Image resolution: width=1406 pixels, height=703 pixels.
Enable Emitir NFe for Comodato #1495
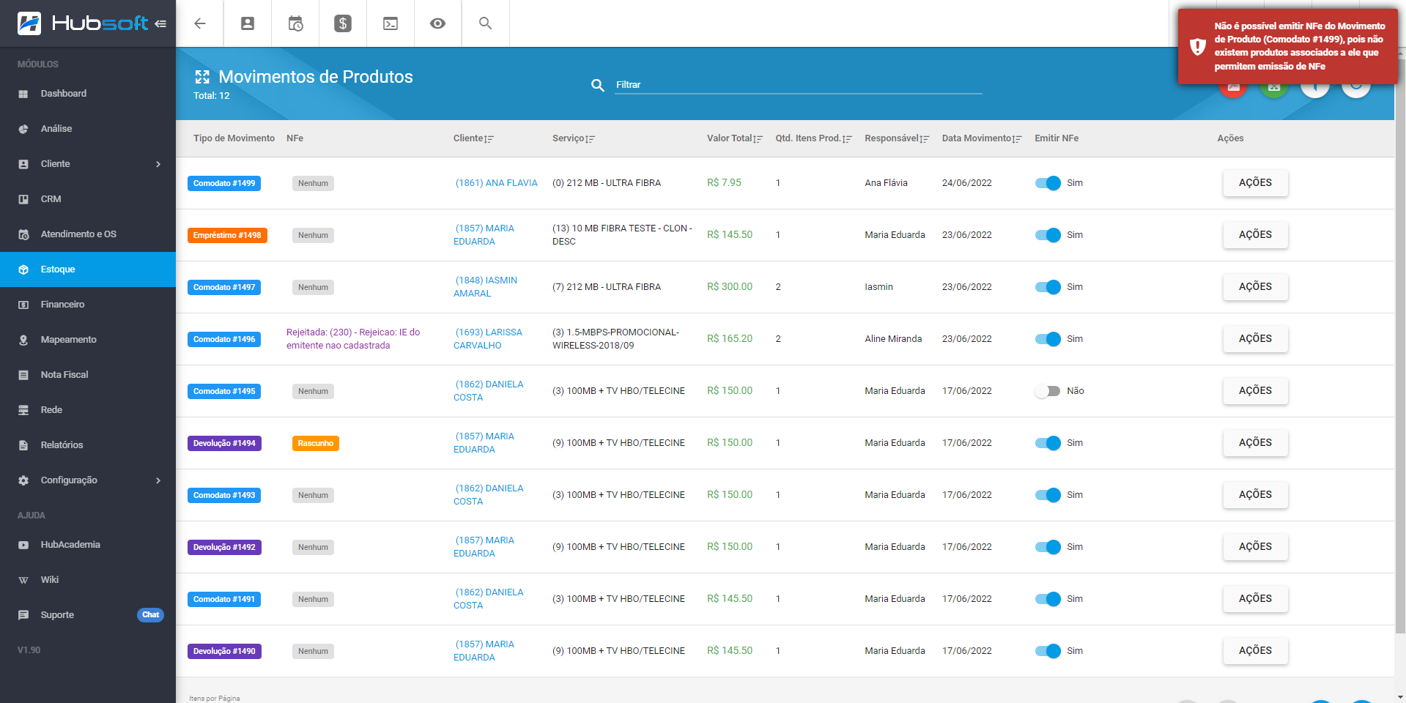pyautogui.click(x=1048, y=391)
